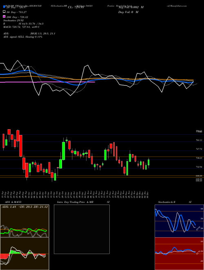Click the 'MACD: 723.72, 727.81, -4.09 C' line
The image size is (204, 270).
pos(22,27)
